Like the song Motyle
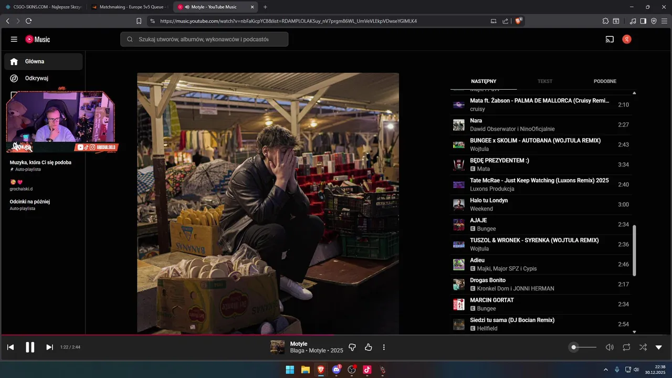The image size is (672, 378). click(368, 347)
